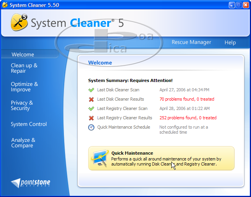The image size is (251, 197).
Task: Click the green check beside Last Registry Cleaner Scan
Action: [x=91, y=108]
